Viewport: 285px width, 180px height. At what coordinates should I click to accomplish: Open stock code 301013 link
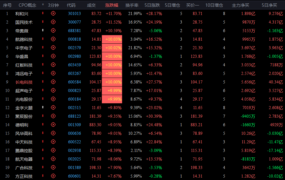(x=74, y=13)
